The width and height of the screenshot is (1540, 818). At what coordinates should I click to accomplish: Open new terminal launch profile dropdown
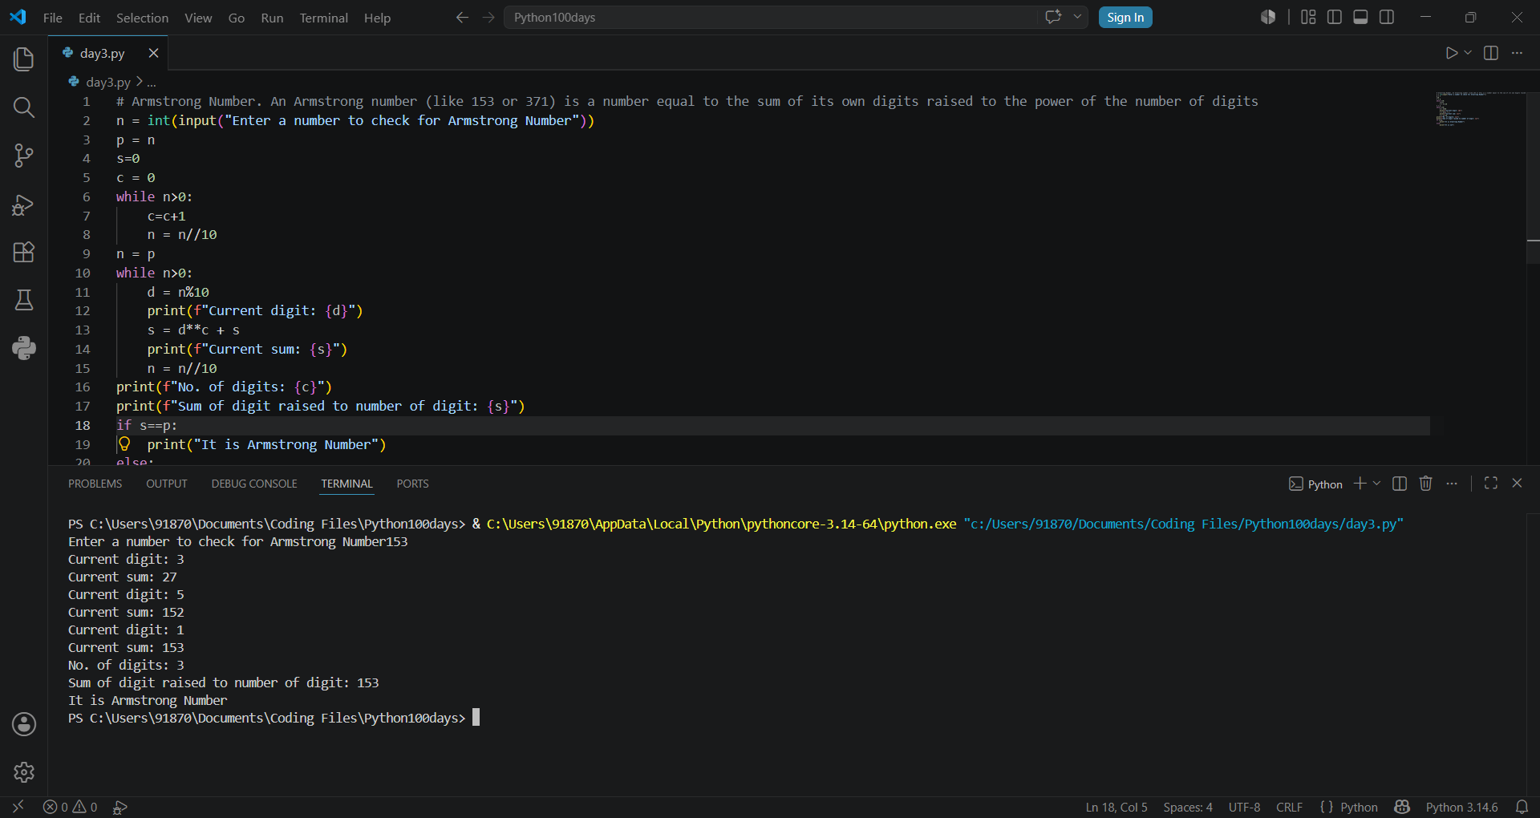pyautogui.click(x=1377, y=484)
